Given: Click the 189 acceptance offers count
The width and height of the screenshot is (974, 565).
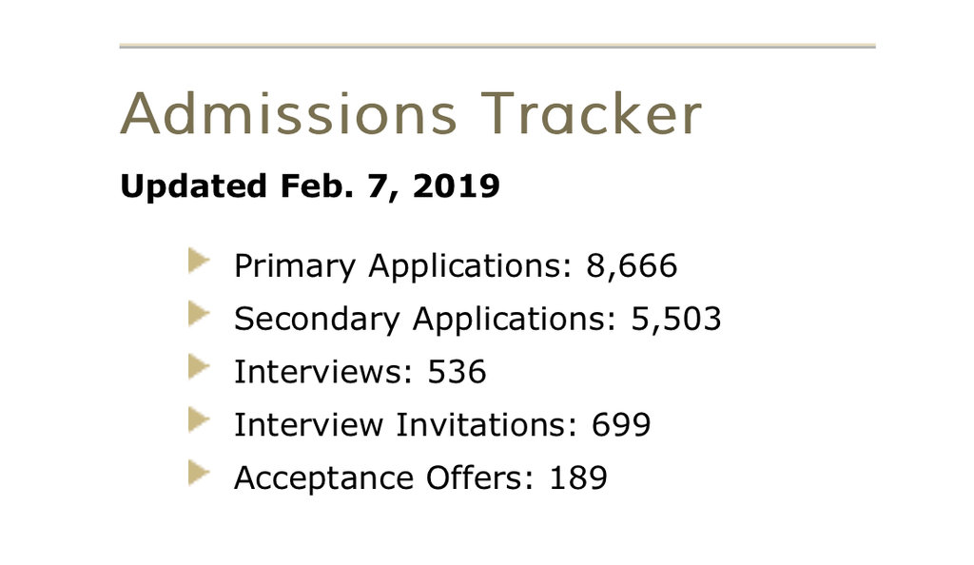Looking at the screenshot, I should [x=578, y=477].
